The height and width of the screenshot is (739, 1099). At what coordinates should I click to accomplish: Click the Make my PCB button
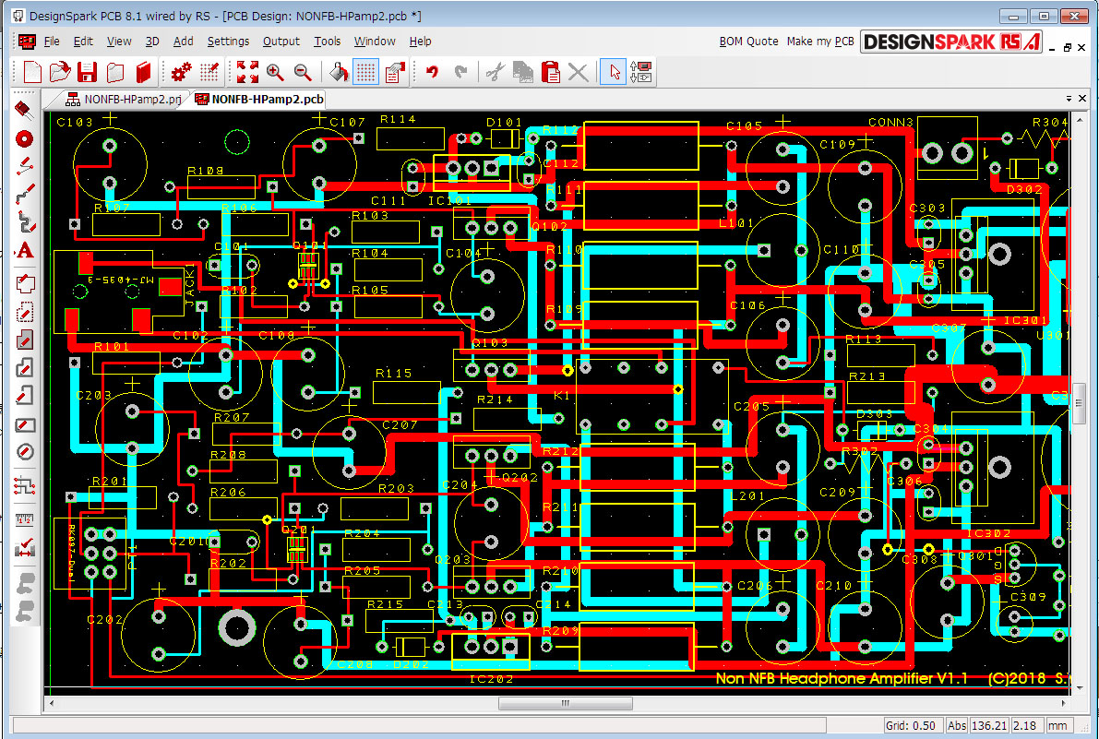pos(820,42)
